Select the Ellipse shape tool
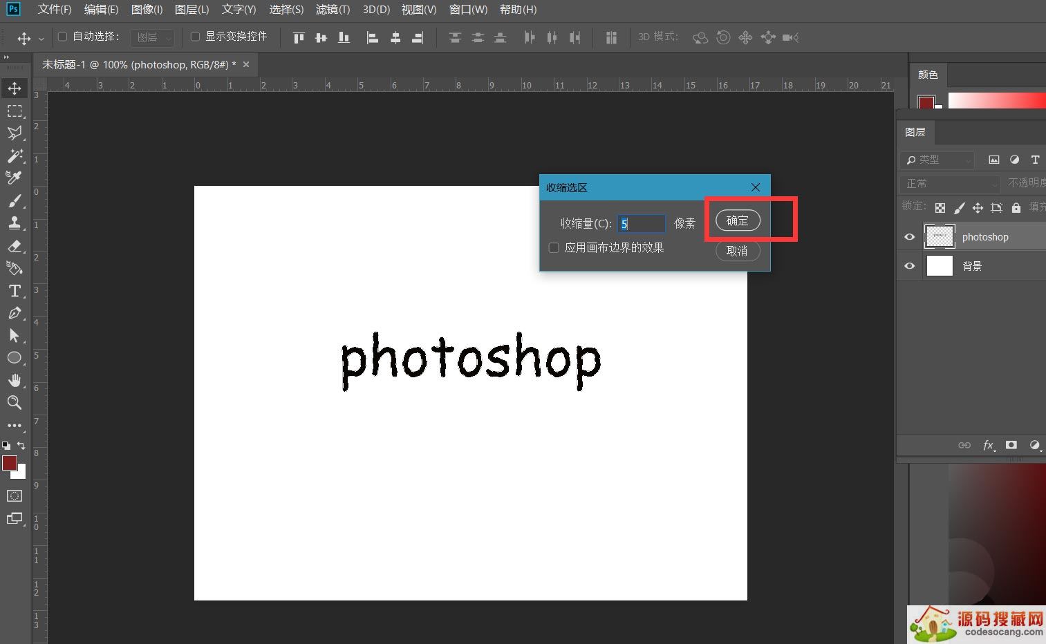 [x=15, y=358]
